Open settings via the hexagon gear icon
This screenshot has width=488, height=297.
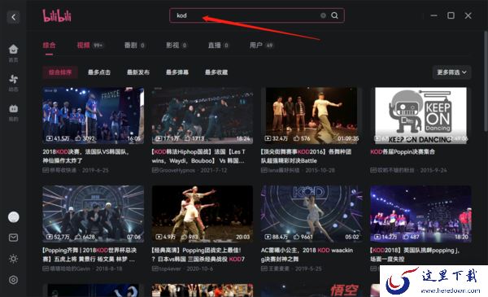point(13,280)
